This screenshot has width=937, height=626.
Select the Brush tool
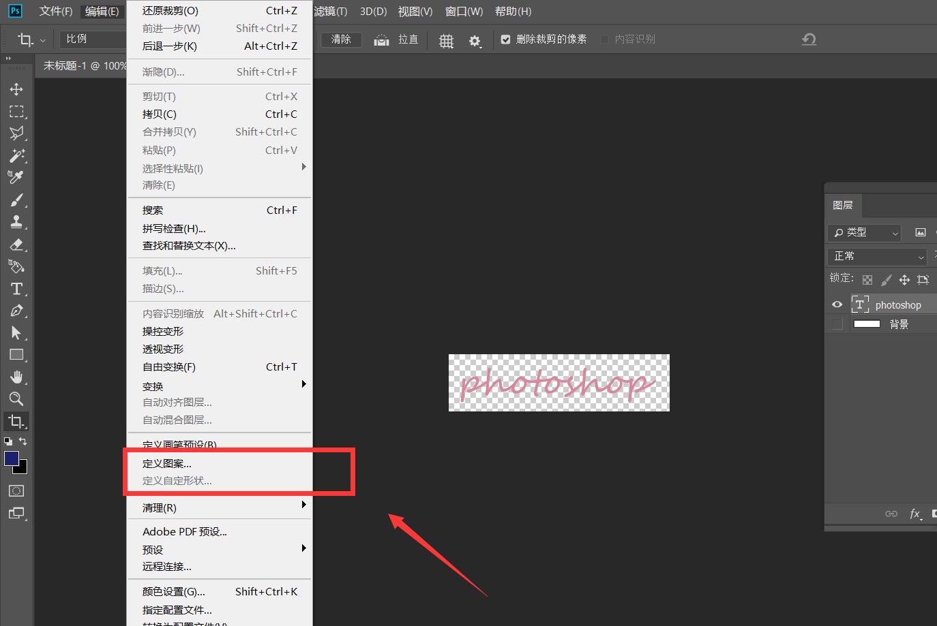point(16,200)
